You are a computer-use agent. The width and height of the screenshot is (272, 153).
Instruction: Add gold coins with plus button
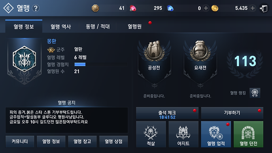click(252, 8)
